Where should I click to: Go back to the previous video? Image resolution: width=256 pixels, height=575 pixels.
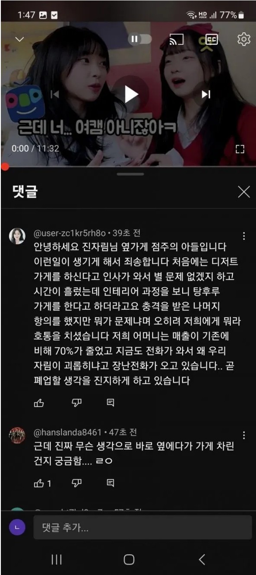[55, 94]
